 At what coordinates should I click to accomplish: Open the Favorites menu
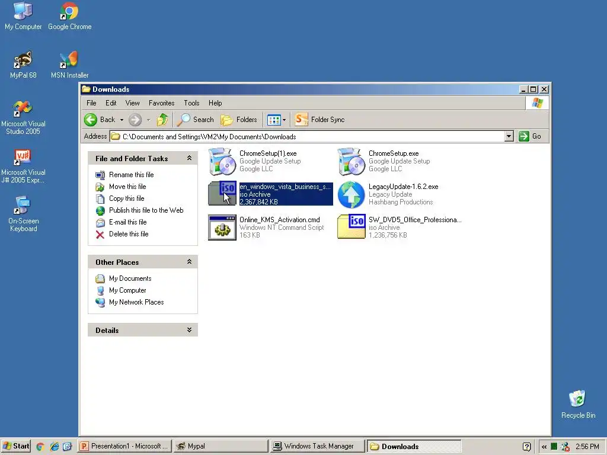click(161, 103)
